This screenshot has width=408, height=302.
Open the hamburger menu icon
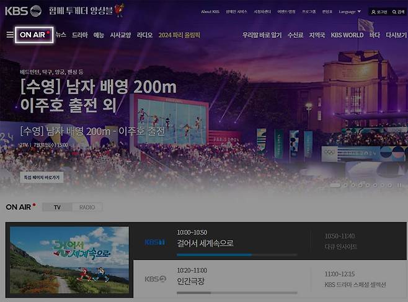pos(10,35)
